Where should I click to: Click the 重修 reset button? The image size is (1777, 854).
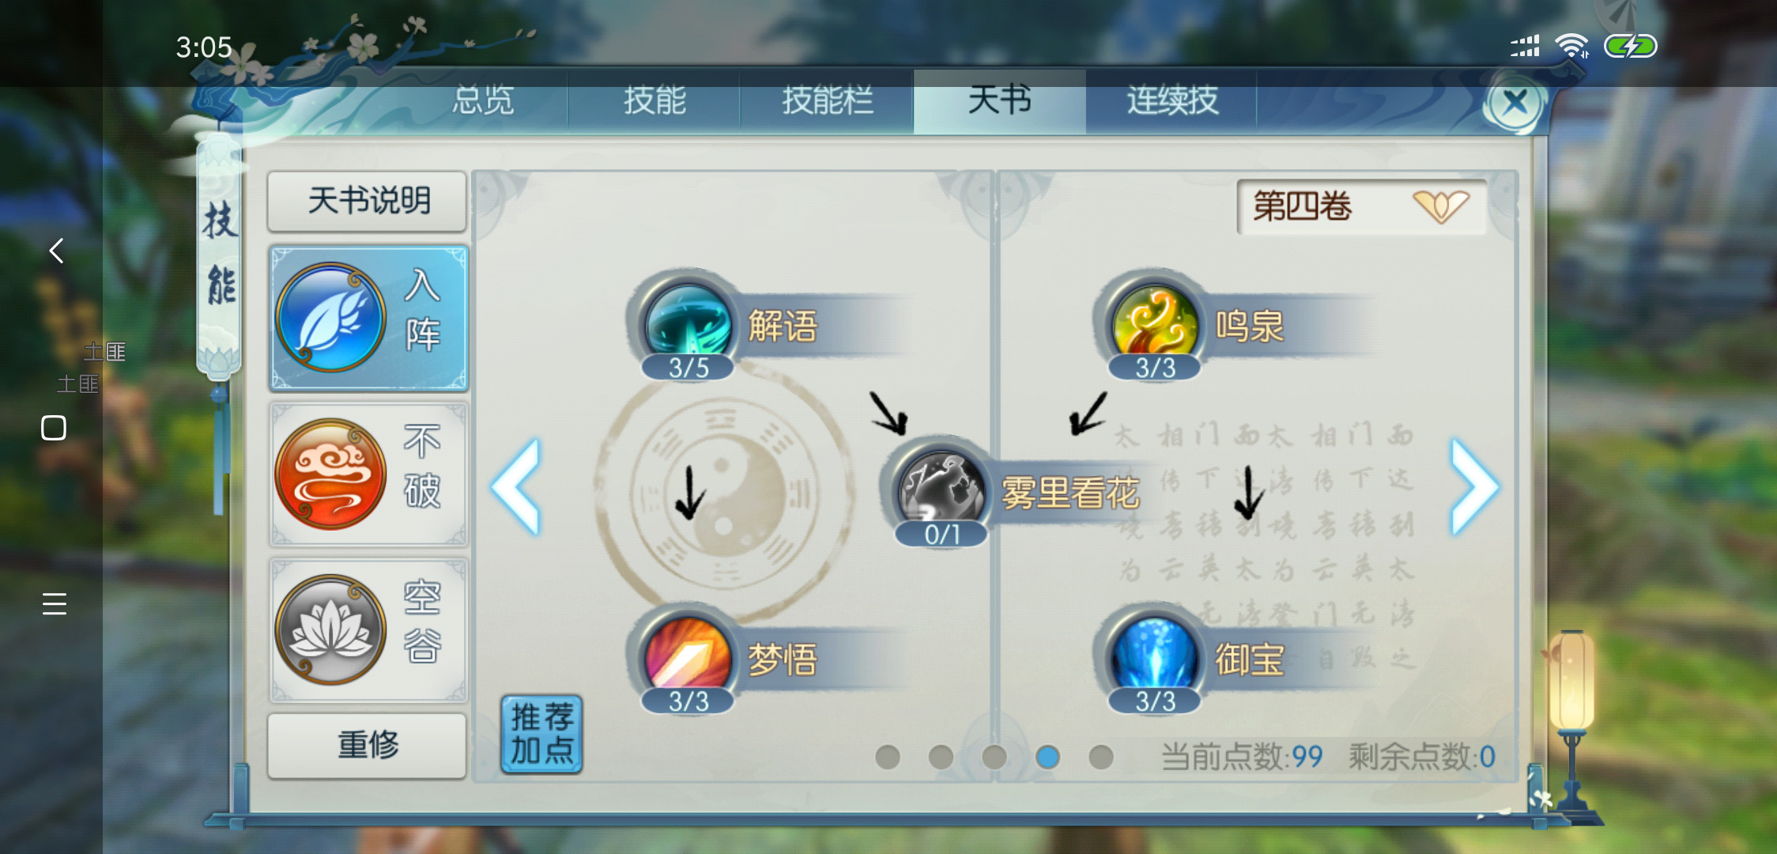point(368,745)
